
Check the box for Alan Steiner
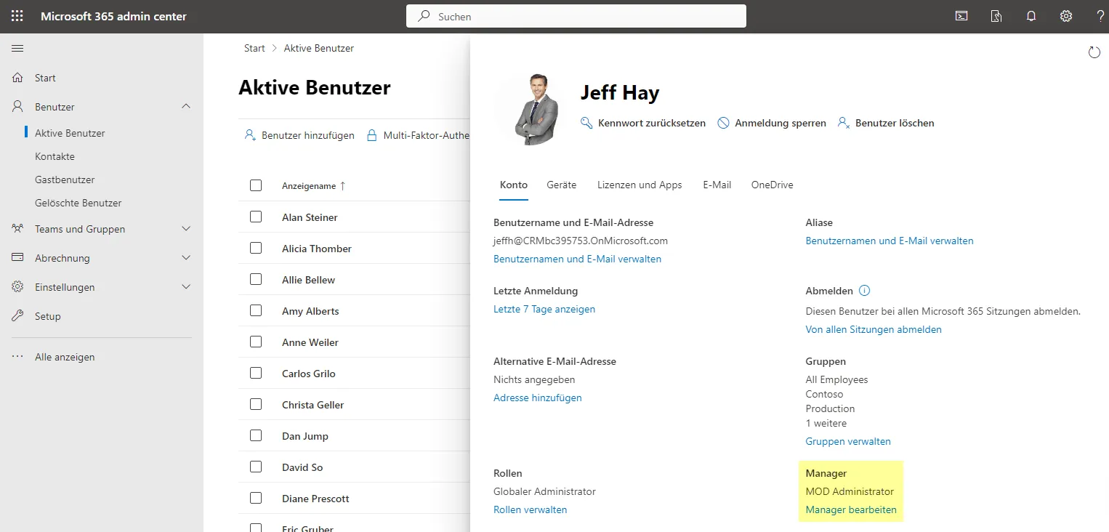(x=256, y=217)
